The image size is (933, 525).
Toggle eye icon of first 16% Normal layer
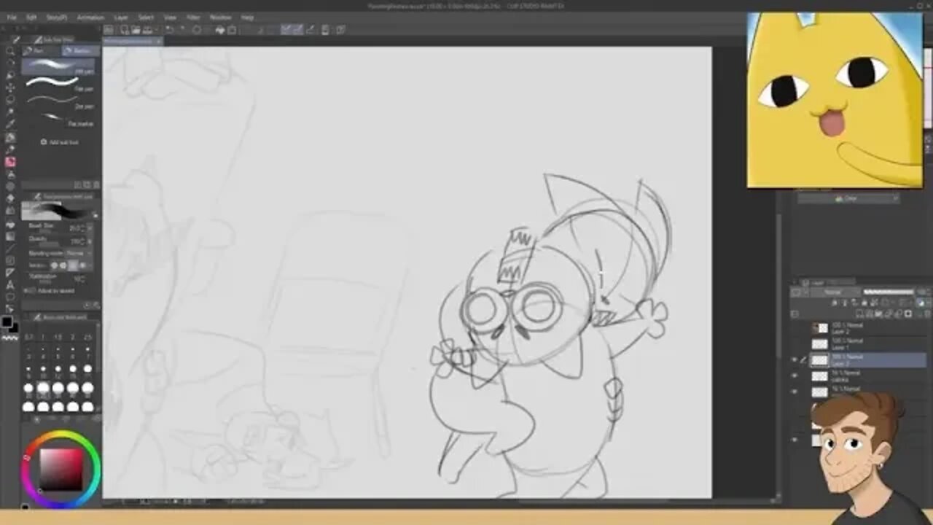[x=795, y=376]
